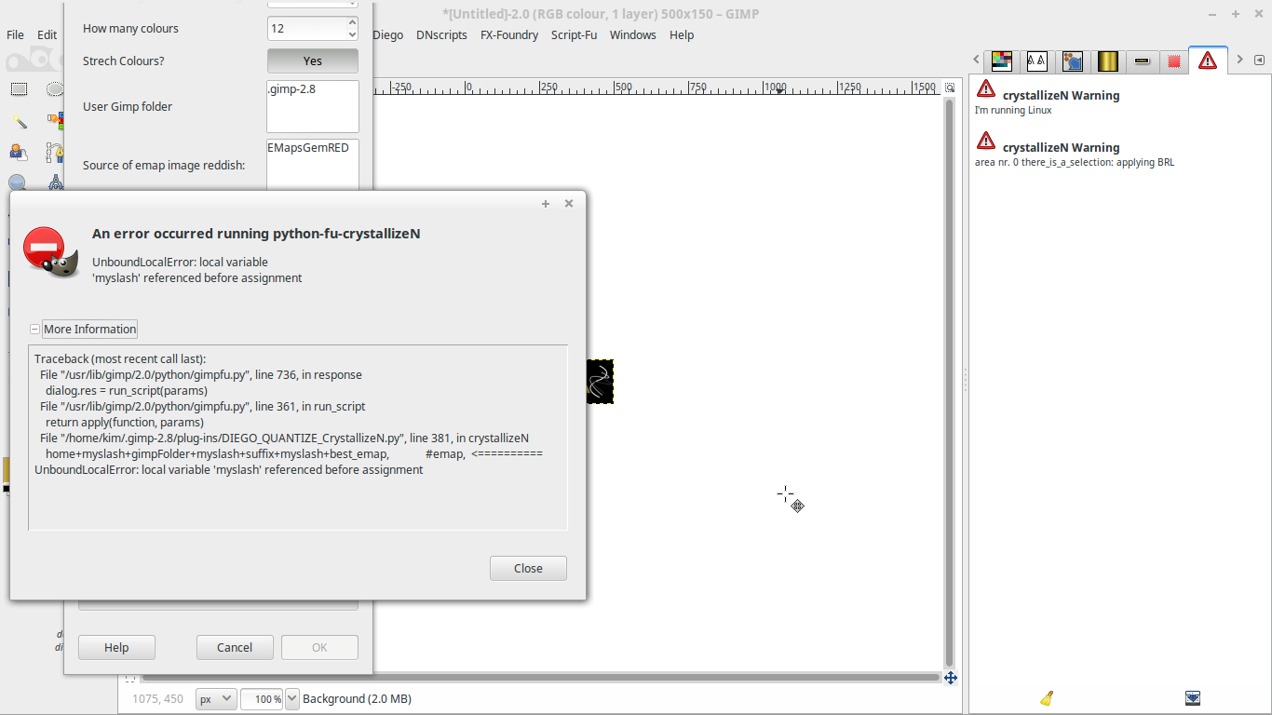Image resolution: width=1272 pixels, height=715 pixels.
Task: Click cursor coordinates '1075, 450' in status bar
Action: tap(157, 698)
